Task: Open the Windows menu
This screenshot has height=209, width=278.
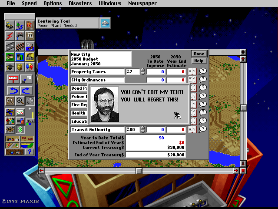Action: click(x=110, y=3)
